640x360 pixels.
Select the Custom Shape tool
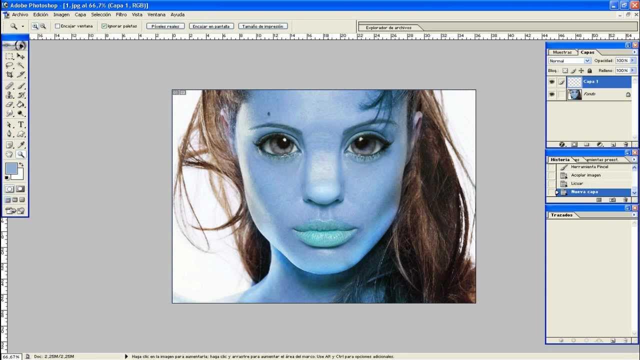click(x=21, y=134)
